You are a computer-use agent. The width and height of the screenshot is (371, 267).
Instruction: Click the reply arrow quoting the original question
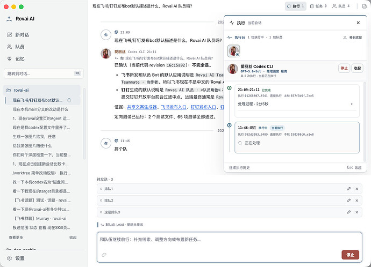pyautogui.click(x=117, y=58)
